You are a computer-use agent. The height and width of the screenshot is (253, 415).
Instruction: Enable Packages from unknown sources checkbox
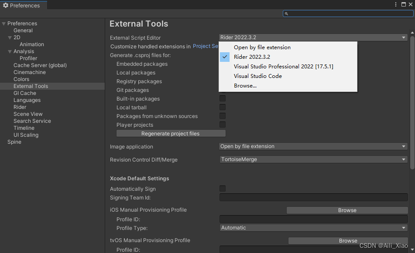click(223, 116)
